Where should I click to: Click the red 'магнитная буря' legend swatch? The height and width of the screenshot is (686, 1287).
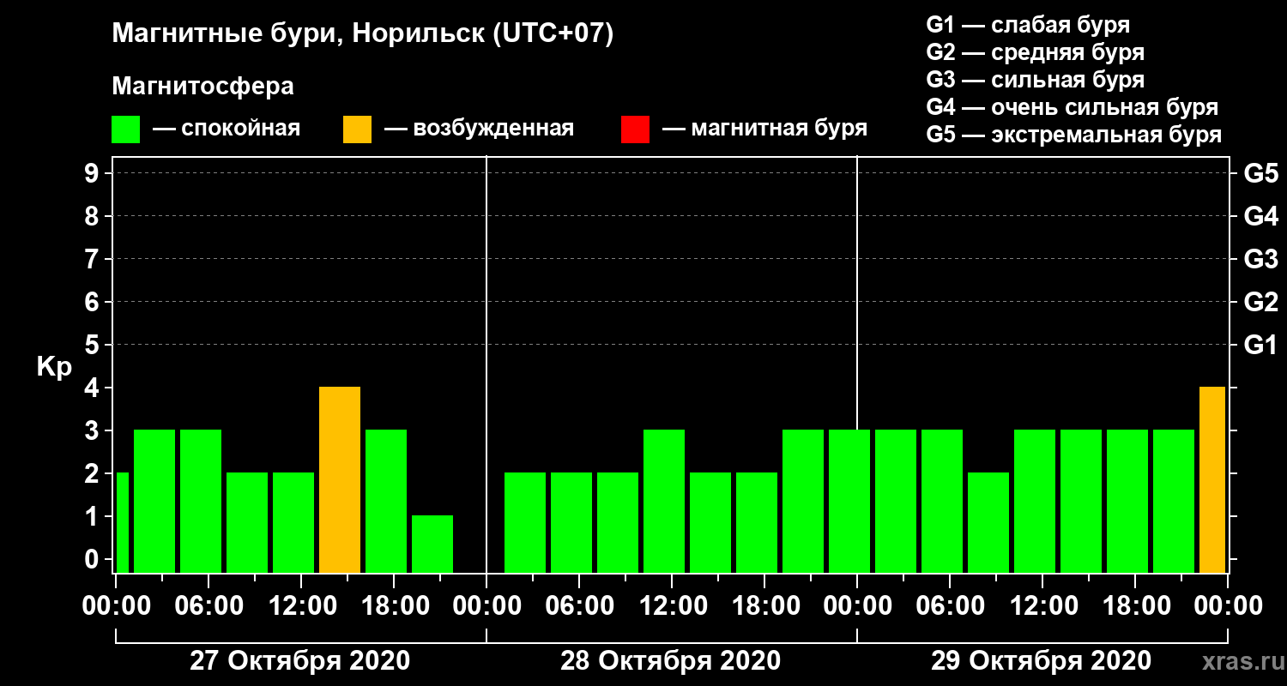pos(635,129)
